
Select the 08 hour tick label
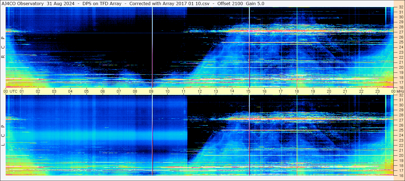135,91
